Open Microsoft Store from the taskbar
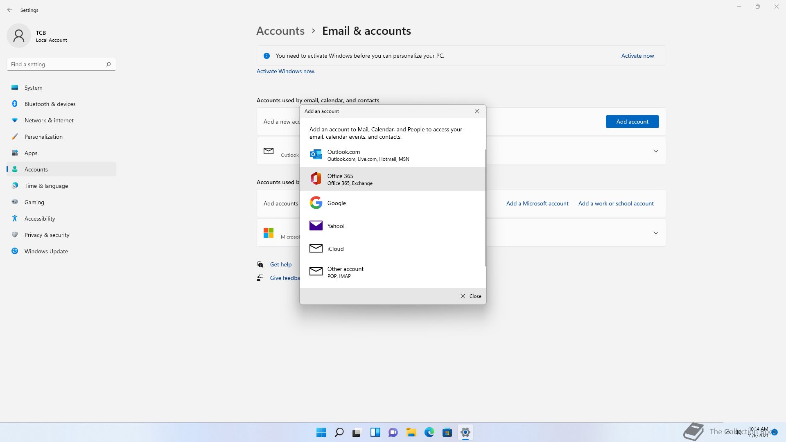The image size is (786, 442). tap(447, 432)
